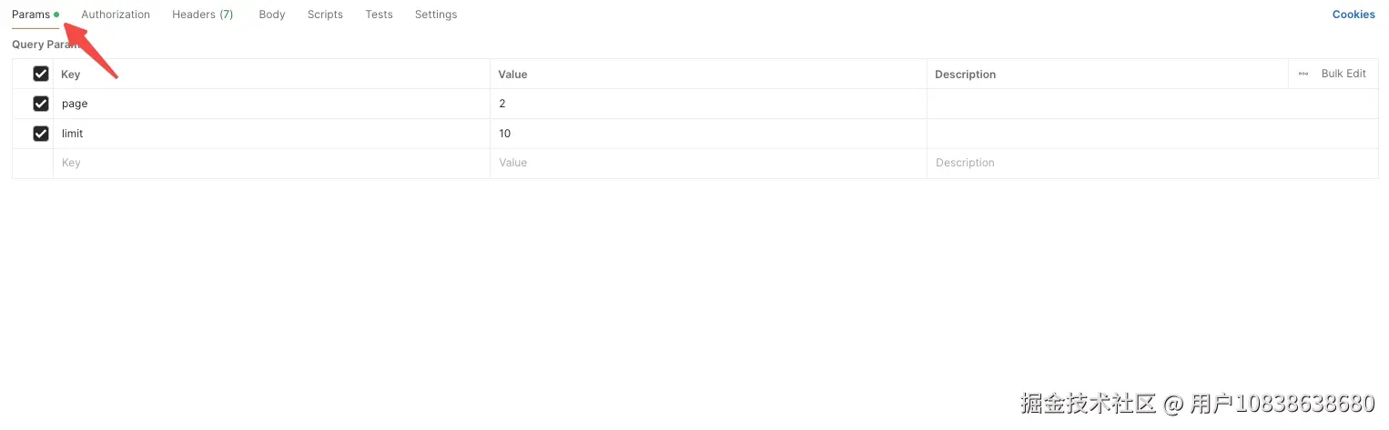Click the Bulk Edit button
1389x430 pixels.
pos(1343,74)
